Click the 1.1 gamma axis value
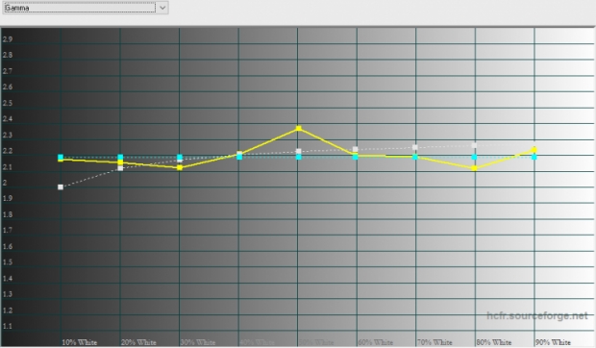 (x=8, y=326)
